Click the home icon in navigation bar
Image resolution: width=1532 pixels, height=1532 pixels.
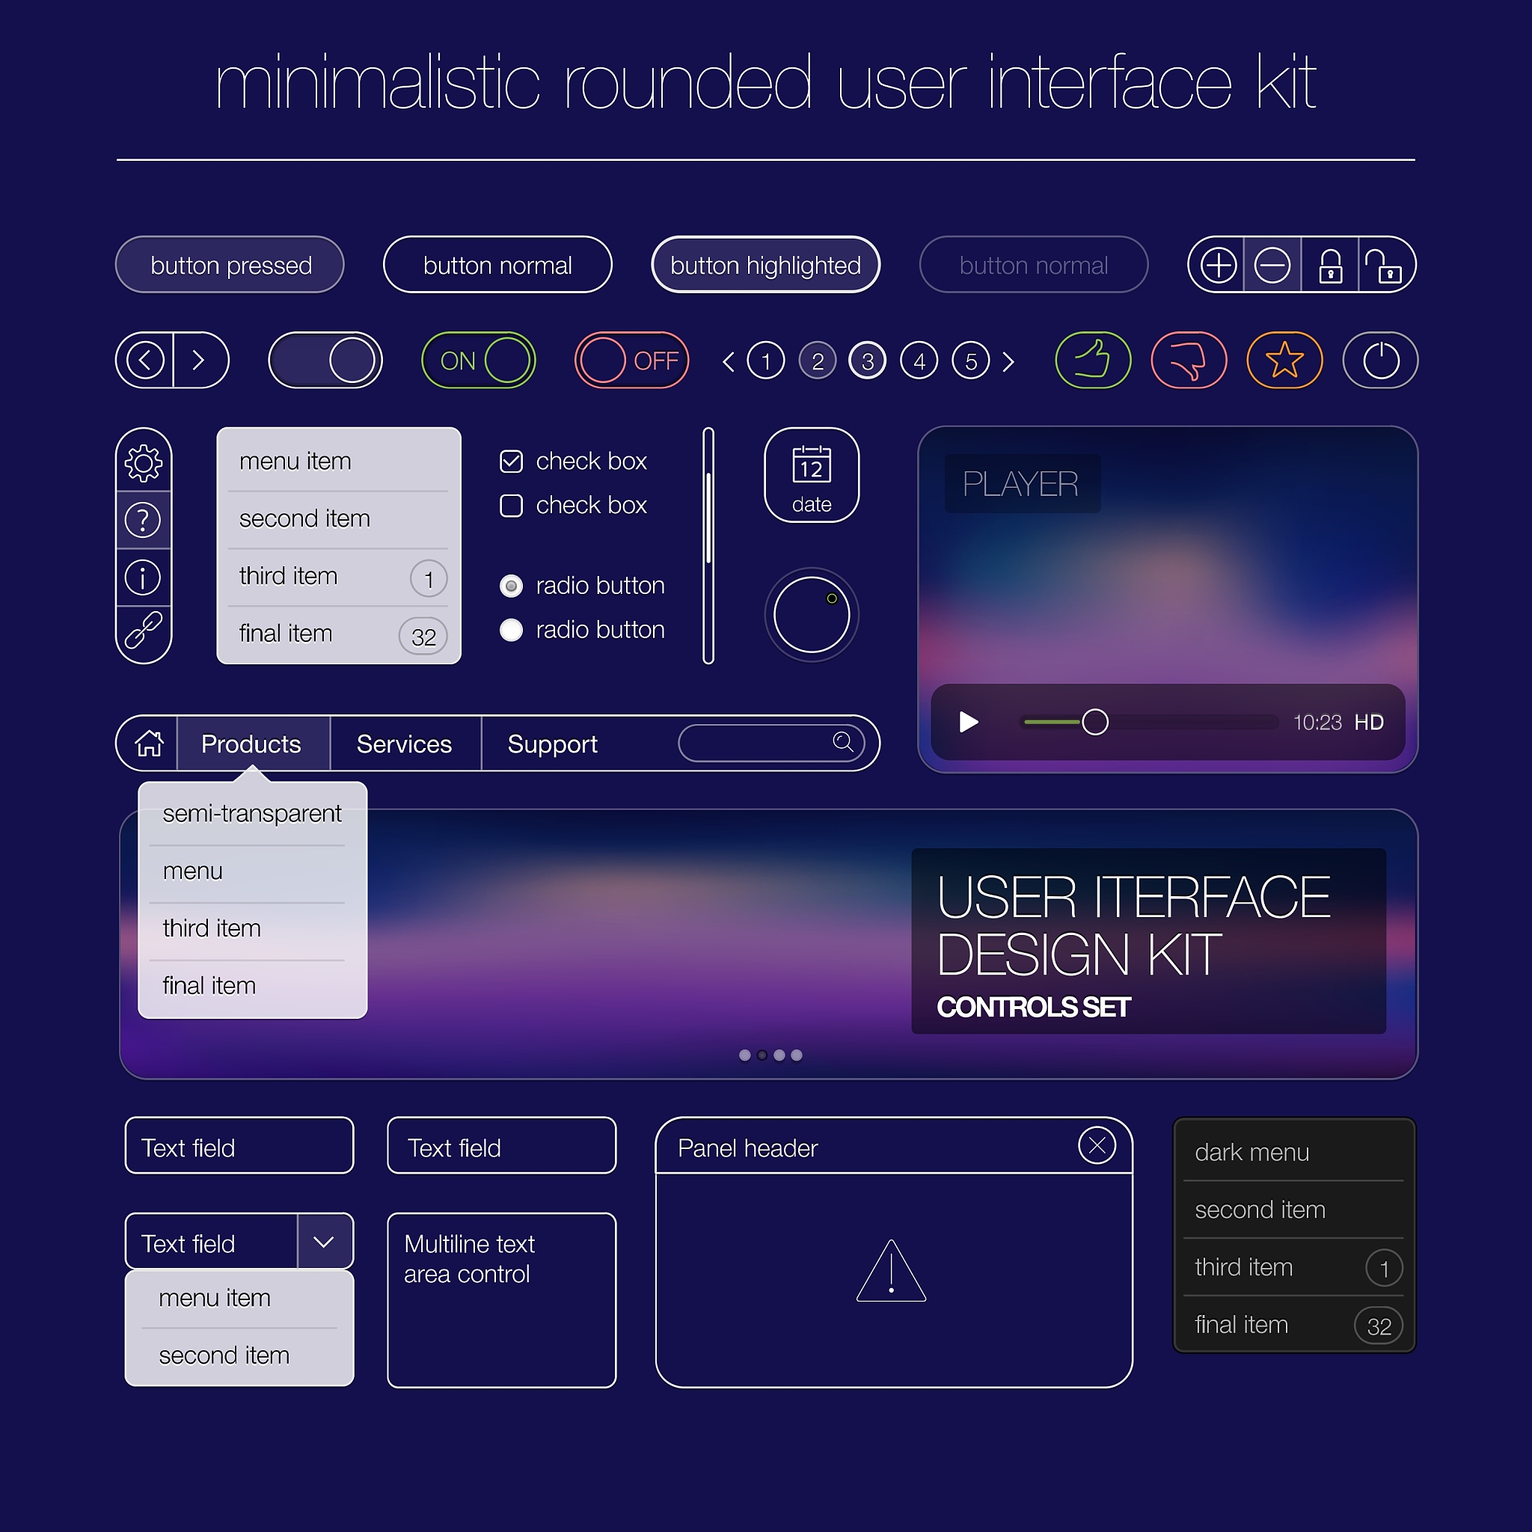click(149, 744)
